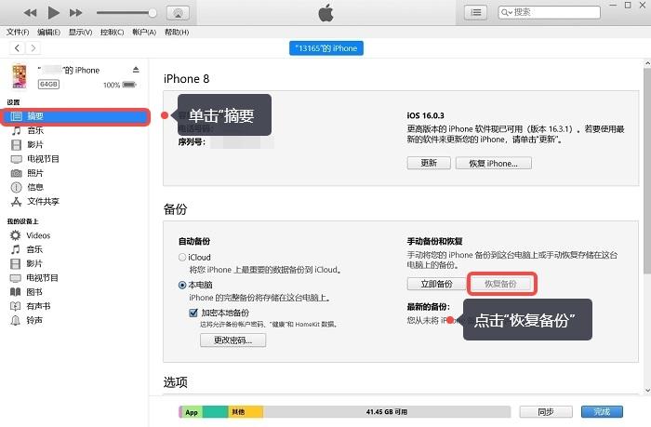Screen dimensions: 651x427
Task: Click the 完成 button
Action: [602, 412]
